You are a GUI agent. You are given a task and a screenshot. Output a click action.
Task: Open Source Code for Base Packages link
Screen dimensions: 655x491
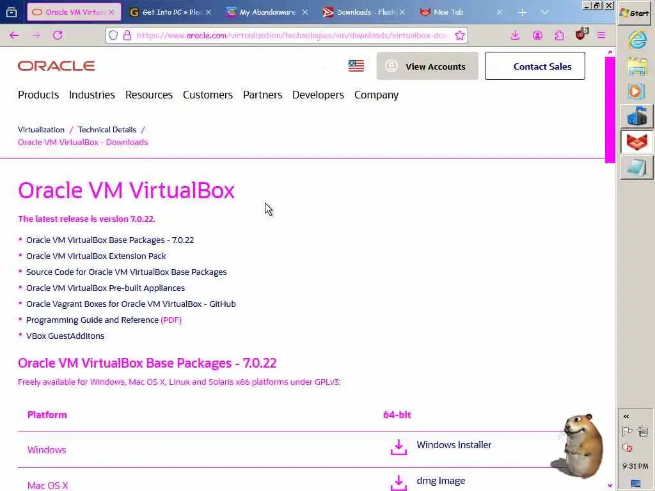pyautogui.click(x=127, y=272)
